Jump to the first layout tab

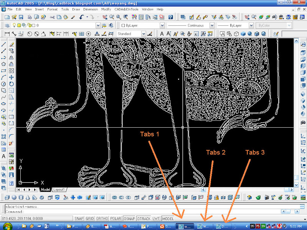(18, 189)
